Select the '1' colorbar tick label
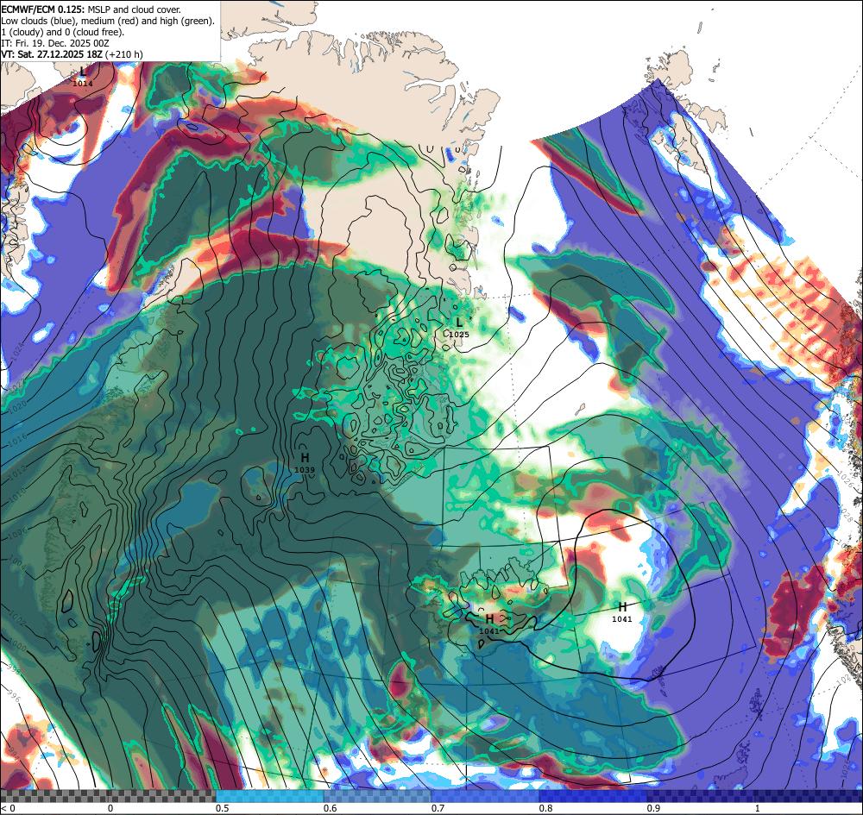863x815 pixels. pos(758,809)
